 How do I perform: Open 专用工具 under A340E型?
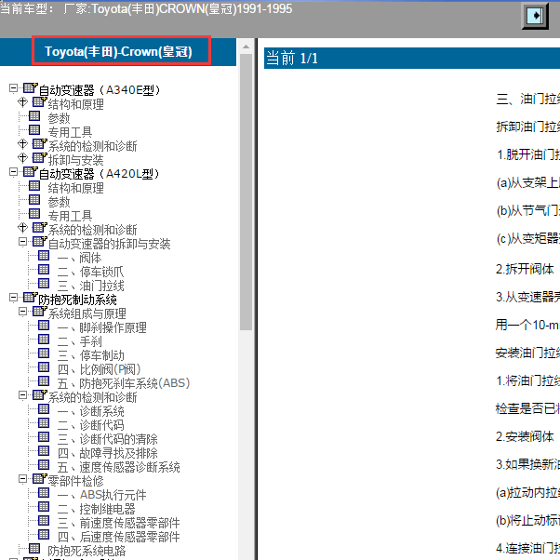[x=70, y=132]
